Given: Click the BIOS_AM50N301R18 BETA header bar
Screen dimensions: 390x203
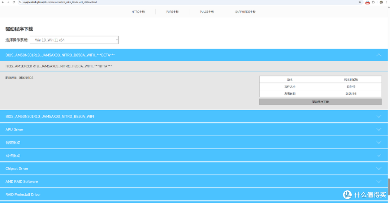Looking at the screenshot, I should click(x=194, y=55).
